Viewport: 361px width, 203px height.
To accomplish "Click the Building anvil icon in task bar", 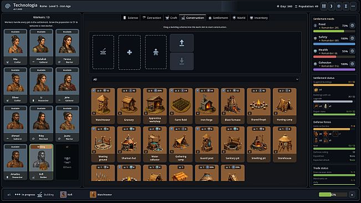I will click(40, 195).
